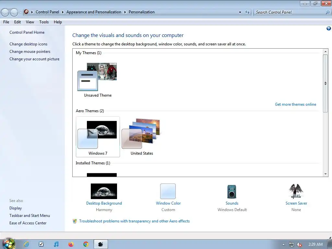Select the United States Aero theme
332x249 pixels.
142,137
